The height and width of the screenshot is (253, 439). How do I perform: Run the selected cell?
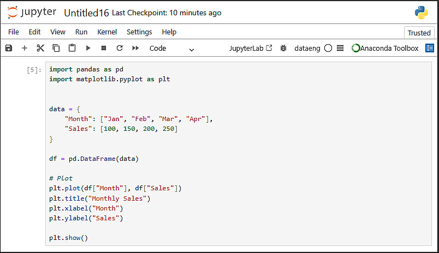point(88,48)
